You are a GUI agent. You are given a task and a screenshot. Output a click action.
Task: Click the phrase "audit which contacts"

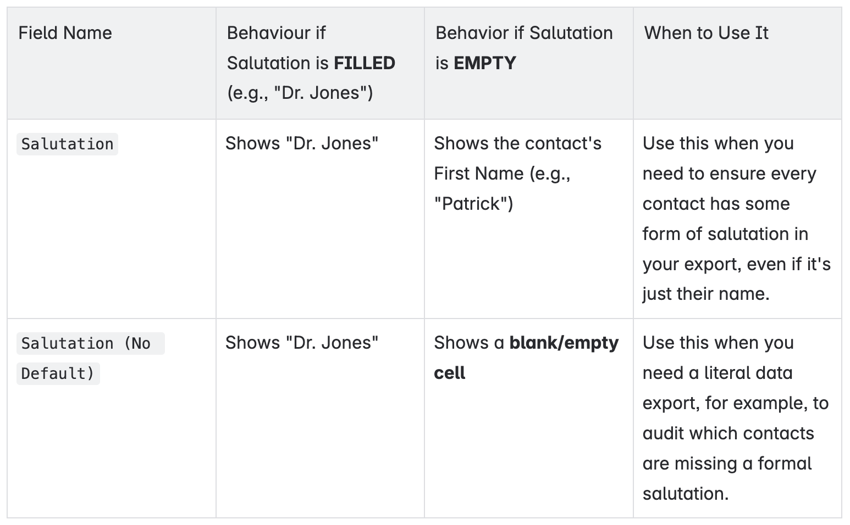tap(728, 433)
